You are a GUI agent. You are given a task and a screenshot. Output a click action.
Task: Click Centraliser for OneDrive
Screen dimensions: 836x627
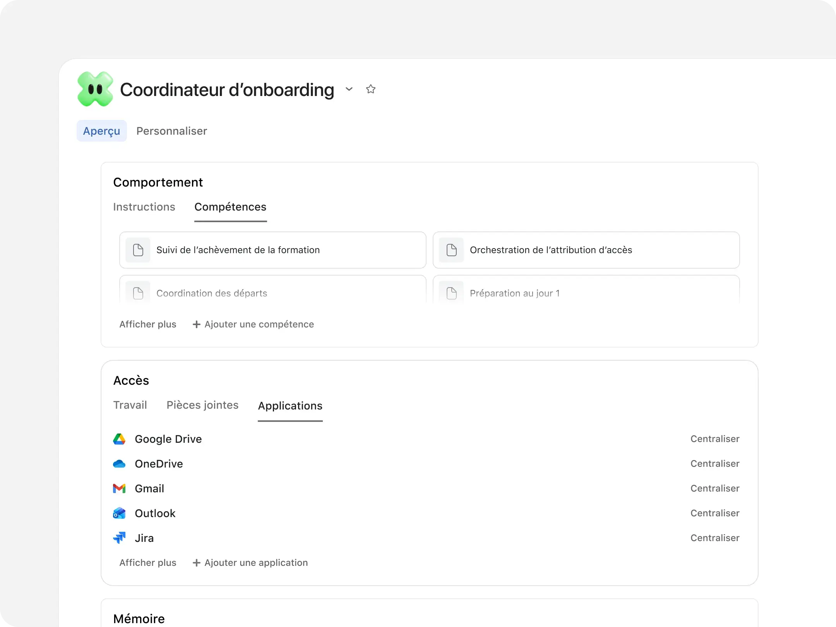pyautogui.click(x=715, y=464)
